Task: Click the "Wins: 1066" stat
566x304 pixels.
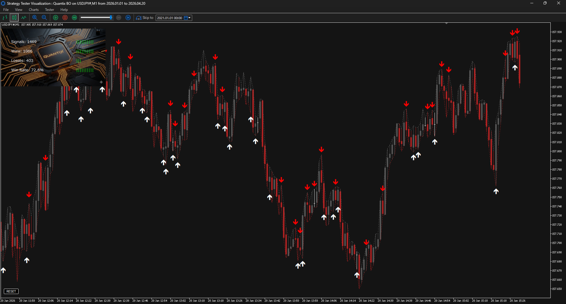Action: pos(22,51)
